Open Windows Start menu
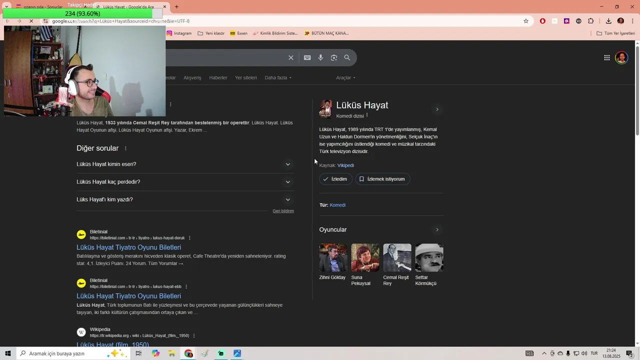This screenshot has width=640, height=360. pyautogui.click(x=7, y=353)
